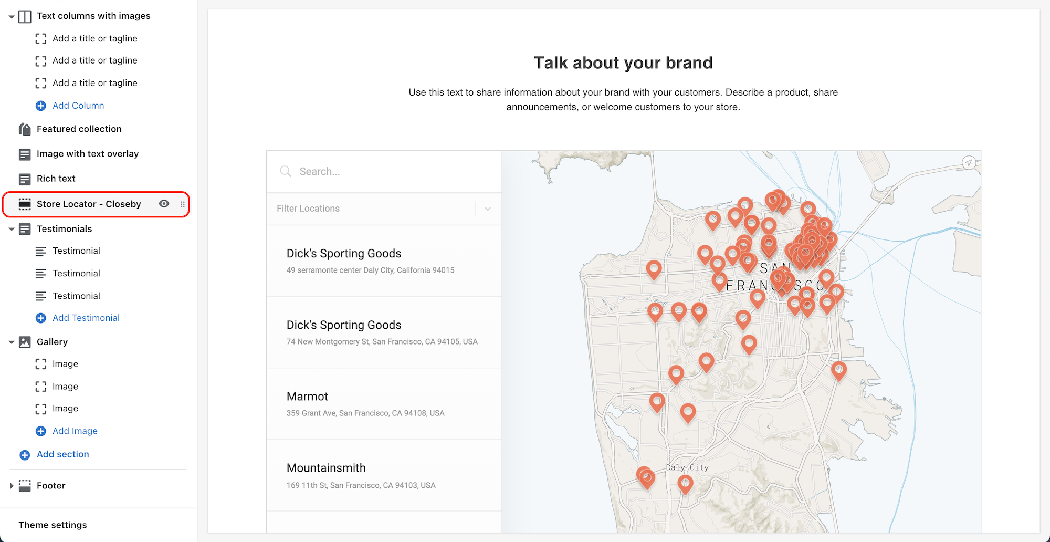Select the first Add a title or tagline block
The image size is (1050, 542).
(x=95, y=38)
